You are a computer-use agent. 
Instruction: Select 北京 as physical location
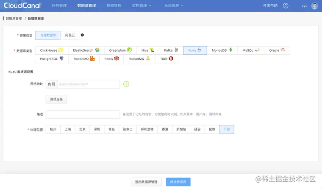82,129
